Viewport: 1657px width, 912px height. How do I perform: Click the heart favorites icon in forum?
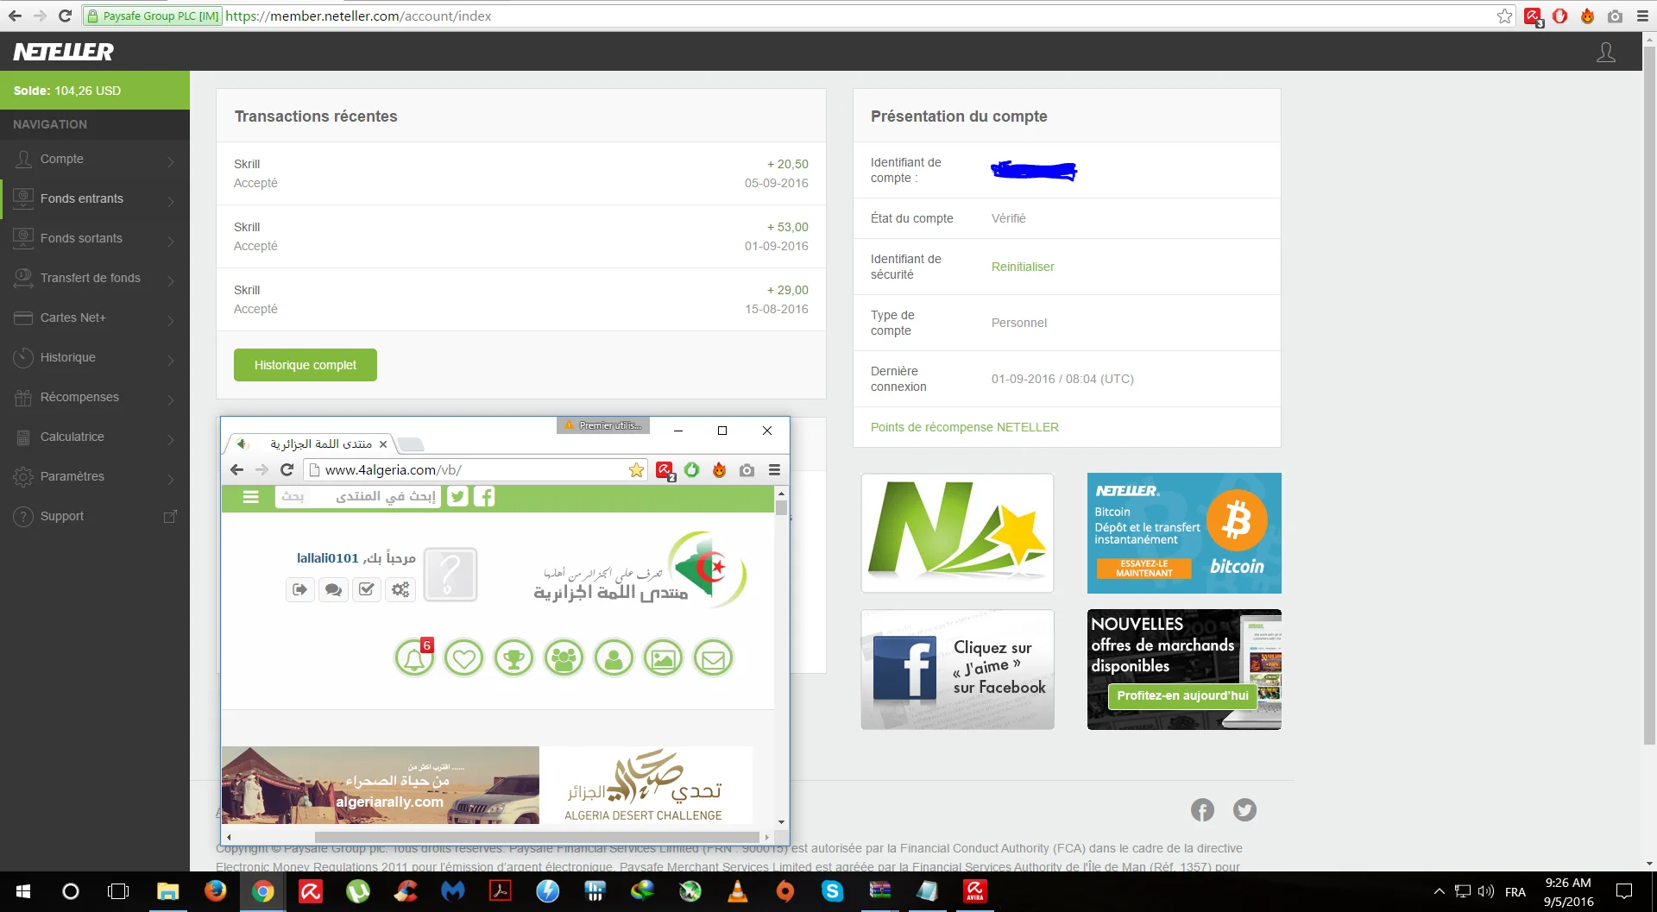[x=464, y=659]
